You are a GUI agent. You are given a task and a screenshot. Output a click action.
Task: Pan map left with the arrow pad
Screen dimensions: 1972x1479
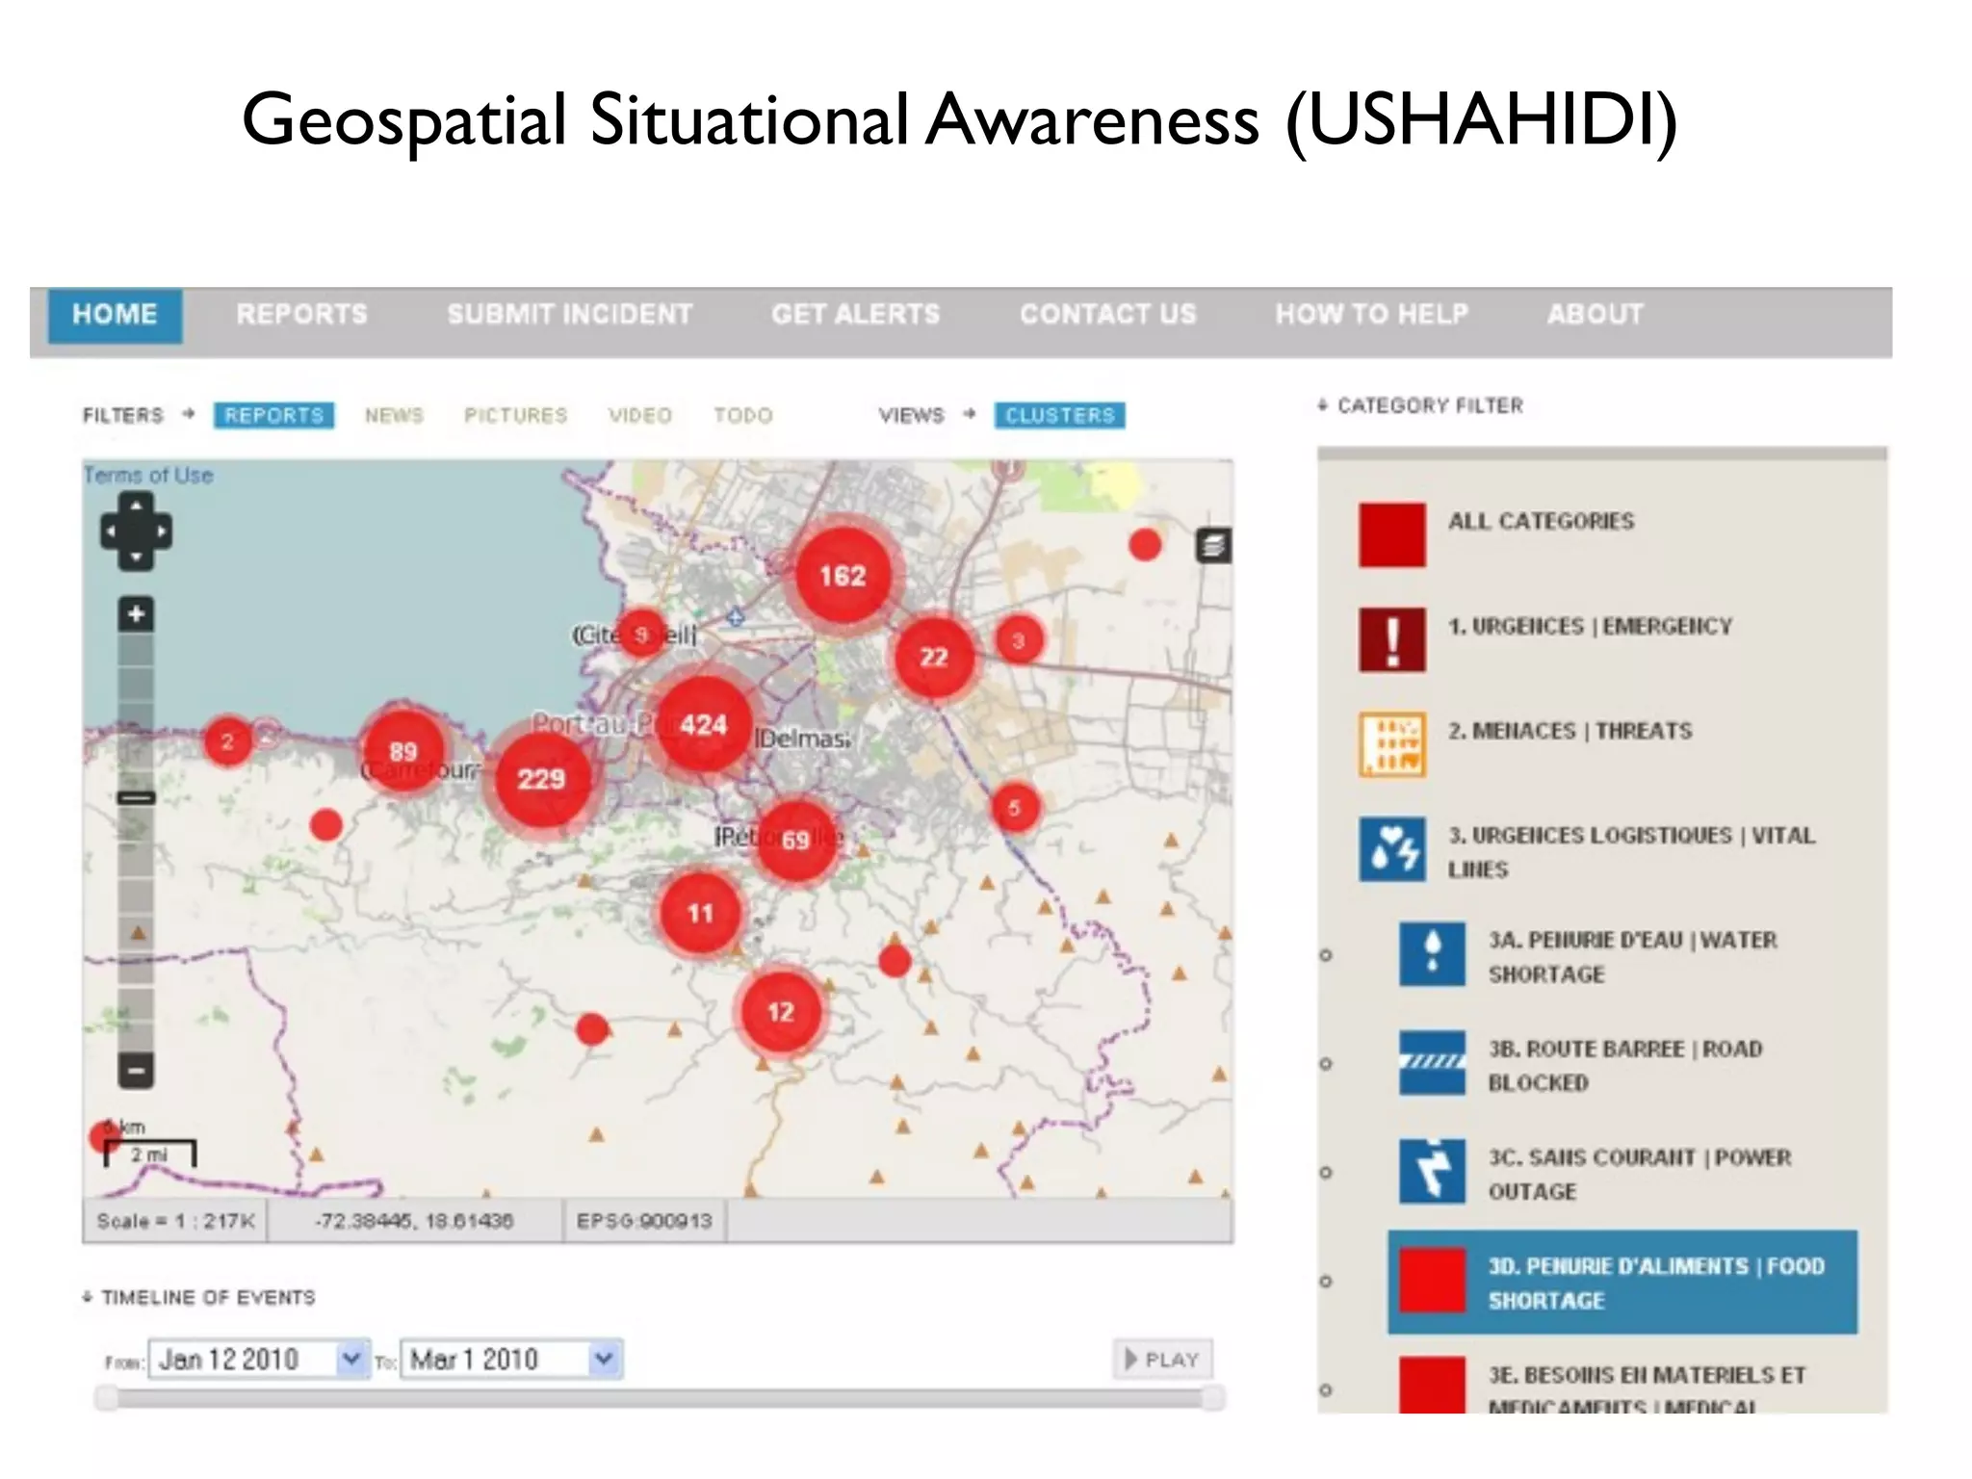click(112, 531)
